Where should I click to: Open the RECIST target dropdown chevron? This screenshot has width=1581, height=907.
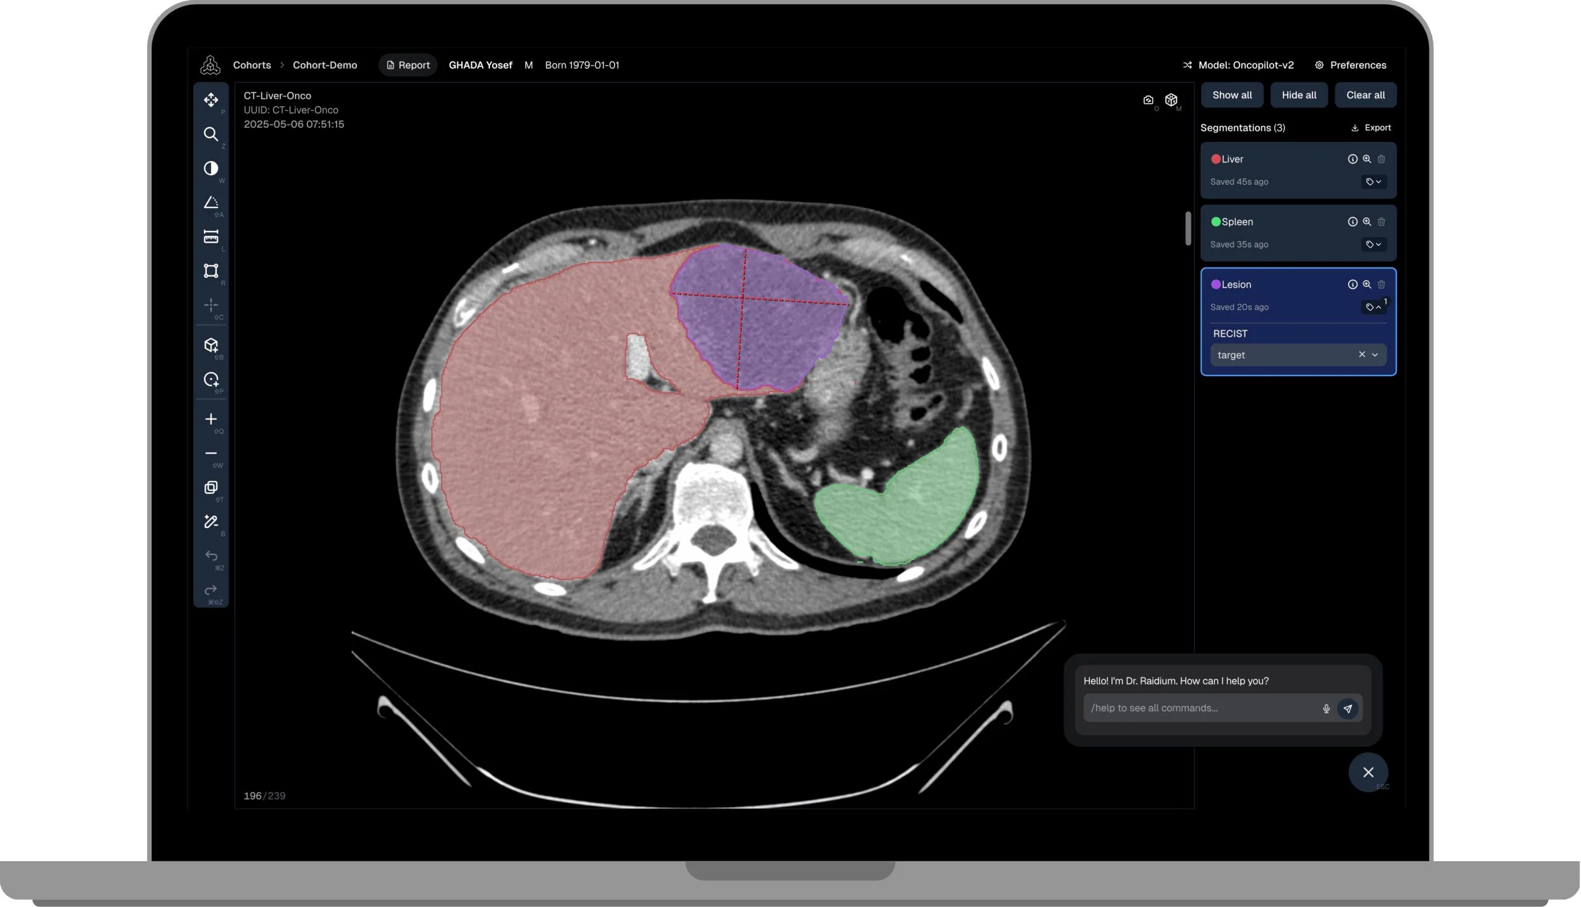tap(1375, 354)
